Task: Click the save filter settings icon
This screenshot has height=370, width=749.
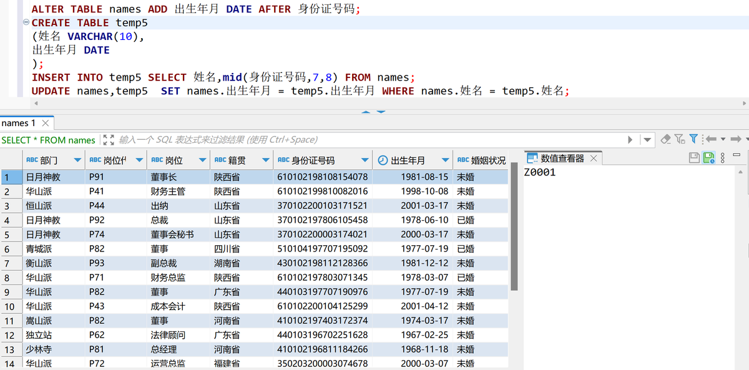Action: [679, 139]
